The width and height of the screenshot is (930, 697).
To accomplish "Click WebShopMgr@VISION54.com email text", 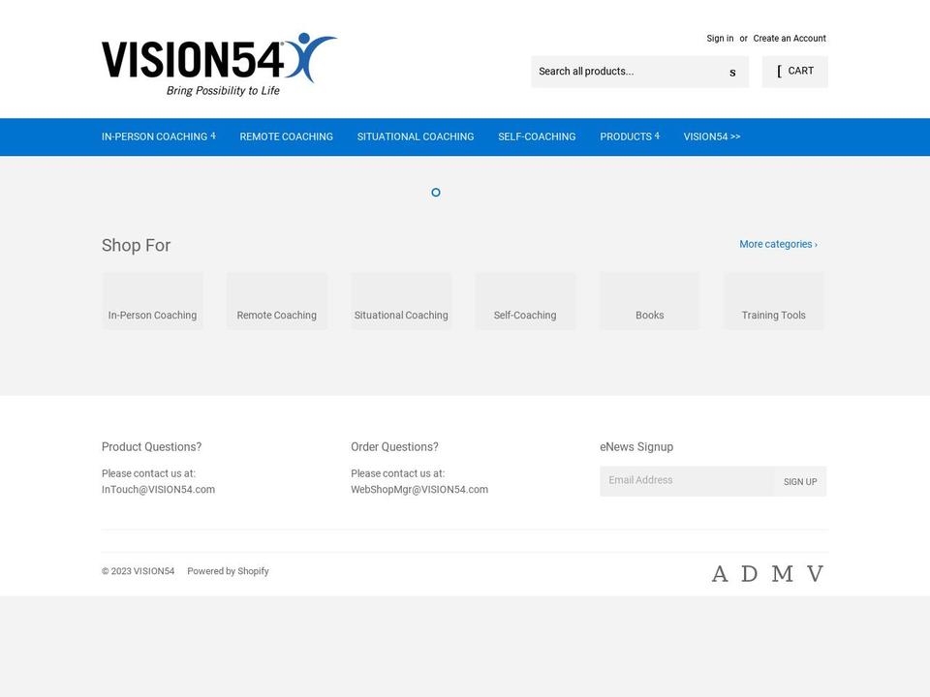I will (419, 490).
